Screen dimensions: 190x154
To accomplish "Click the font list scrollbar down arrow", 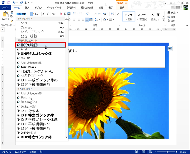I will (66, 138).
